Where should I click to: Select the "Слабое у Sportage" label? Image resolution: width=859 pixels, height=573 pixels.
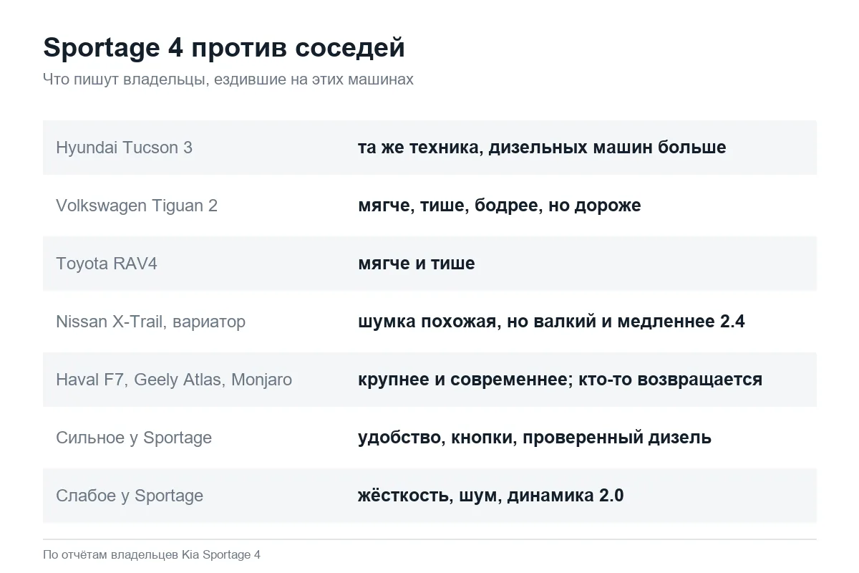pyautogui.click(x=130, y=496)
